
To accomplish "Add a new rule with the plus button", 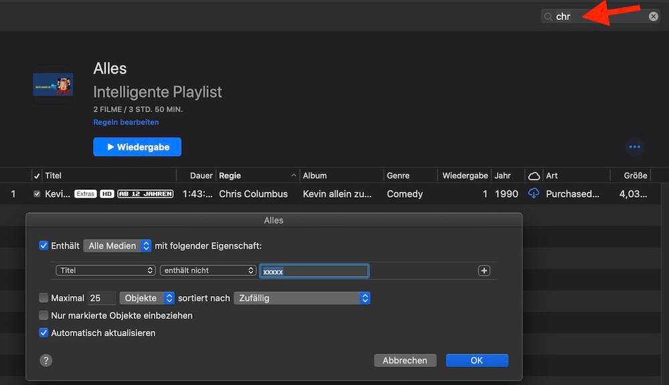I will 484,271.
